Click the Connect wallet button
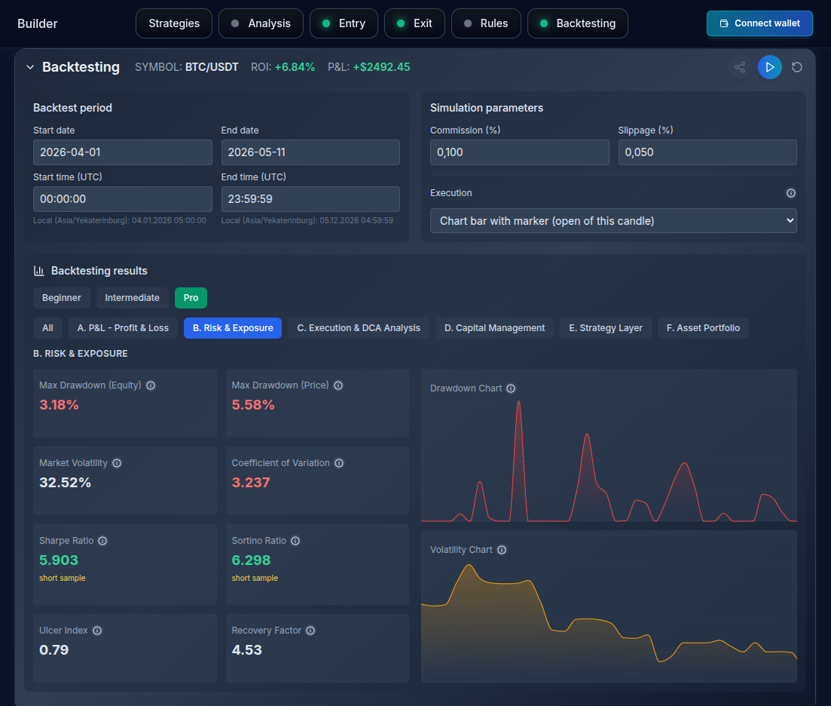Image resolution: width=831 pixels, height=706 pixels. [x=759, y=23]
